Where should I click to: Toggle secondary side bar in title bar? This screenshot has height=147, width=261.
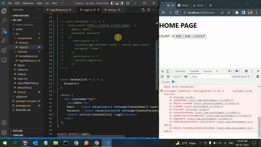[x=122, y=3]
